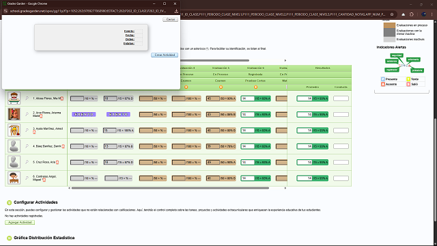Select Salió pink attendance badge in legend
Screen dimensions: 437x246
click(x=408, y=84)
